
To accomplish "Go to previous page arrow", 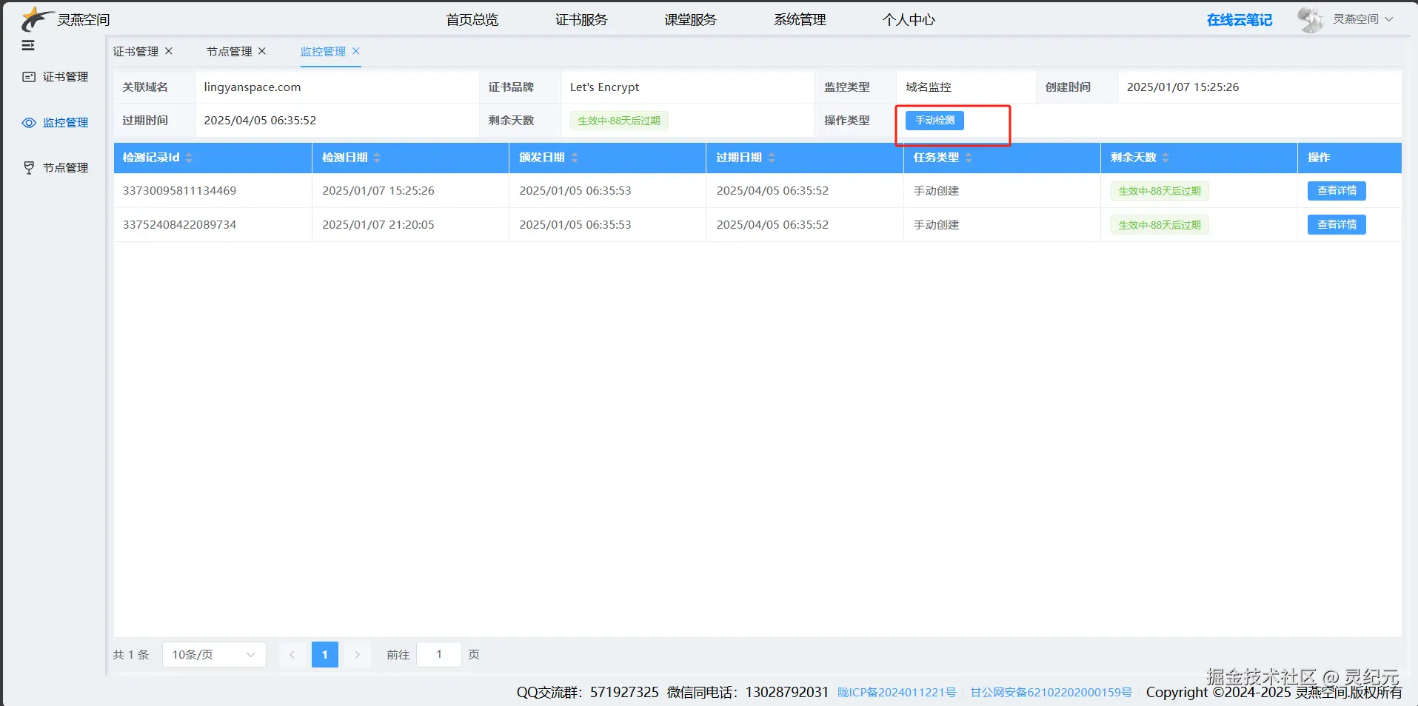I will (292, 655).
